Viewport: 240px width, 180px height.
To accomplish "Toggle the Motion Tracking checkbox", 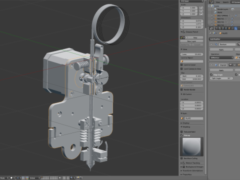I will (184, 163).
